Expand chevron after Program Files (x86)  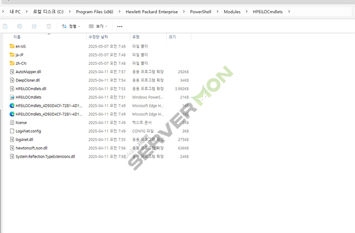point(119,12)
